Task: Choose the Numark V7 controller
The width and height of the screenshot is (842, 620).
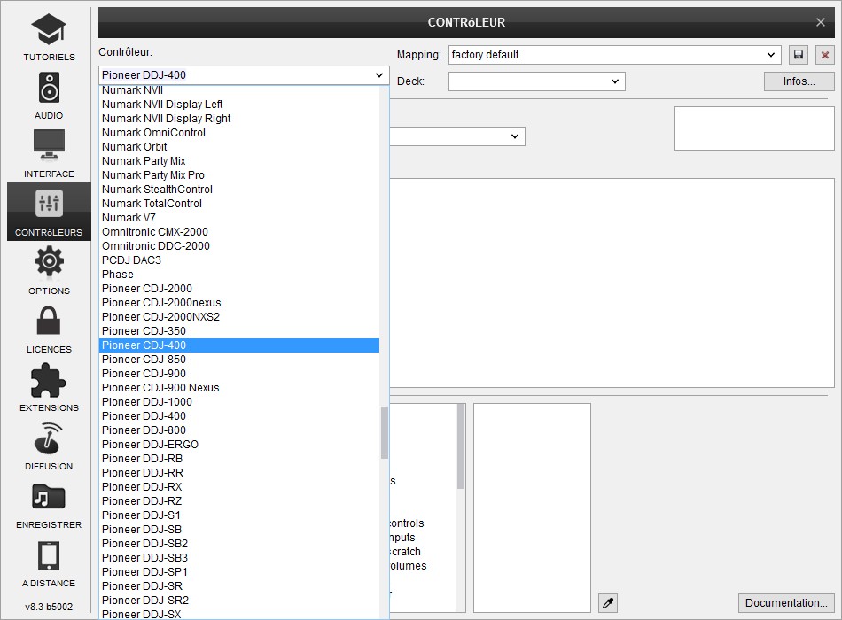Action: (x=239, y=217)
